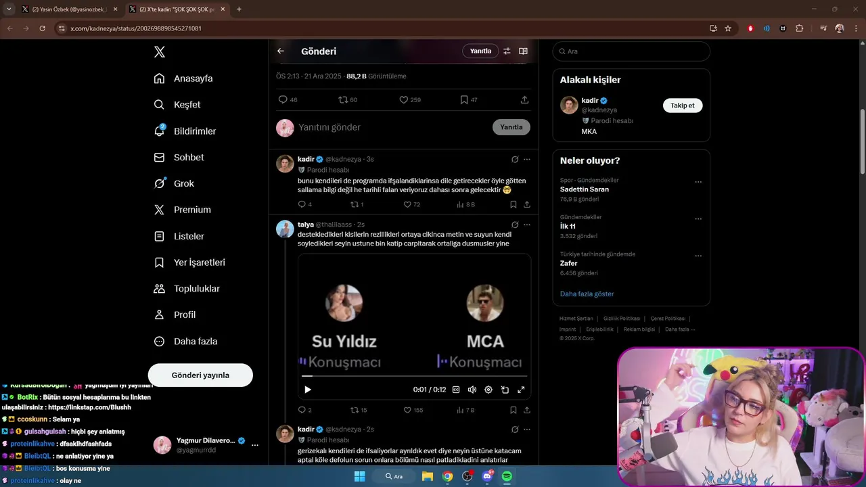Like kadir's reply with 72 likes
Screen dimensions: 866x487
coord(411,204)
